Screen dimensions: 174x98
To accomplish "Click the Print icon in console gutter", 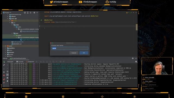I will click(7, 78).
